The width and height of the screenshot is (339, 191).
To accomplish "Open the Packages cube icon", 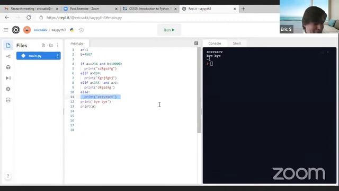I will click(8, 67).
